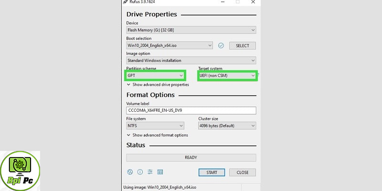Image resolution: width=382 pixels, height=191 pixels.
Task: Open the Target system UEFI dropdown
Action: [227, 75]
